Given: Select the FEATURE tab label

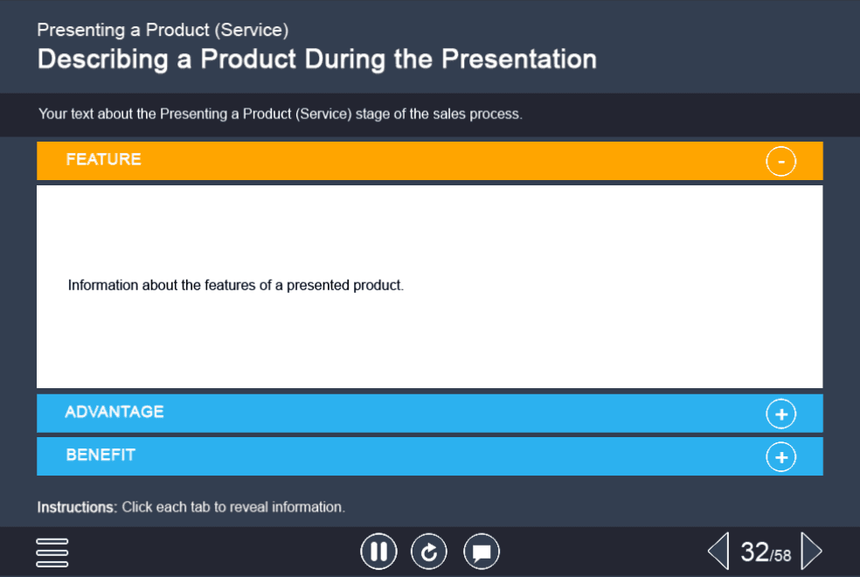Looking at the screenshot, I should tap(103, 160).
